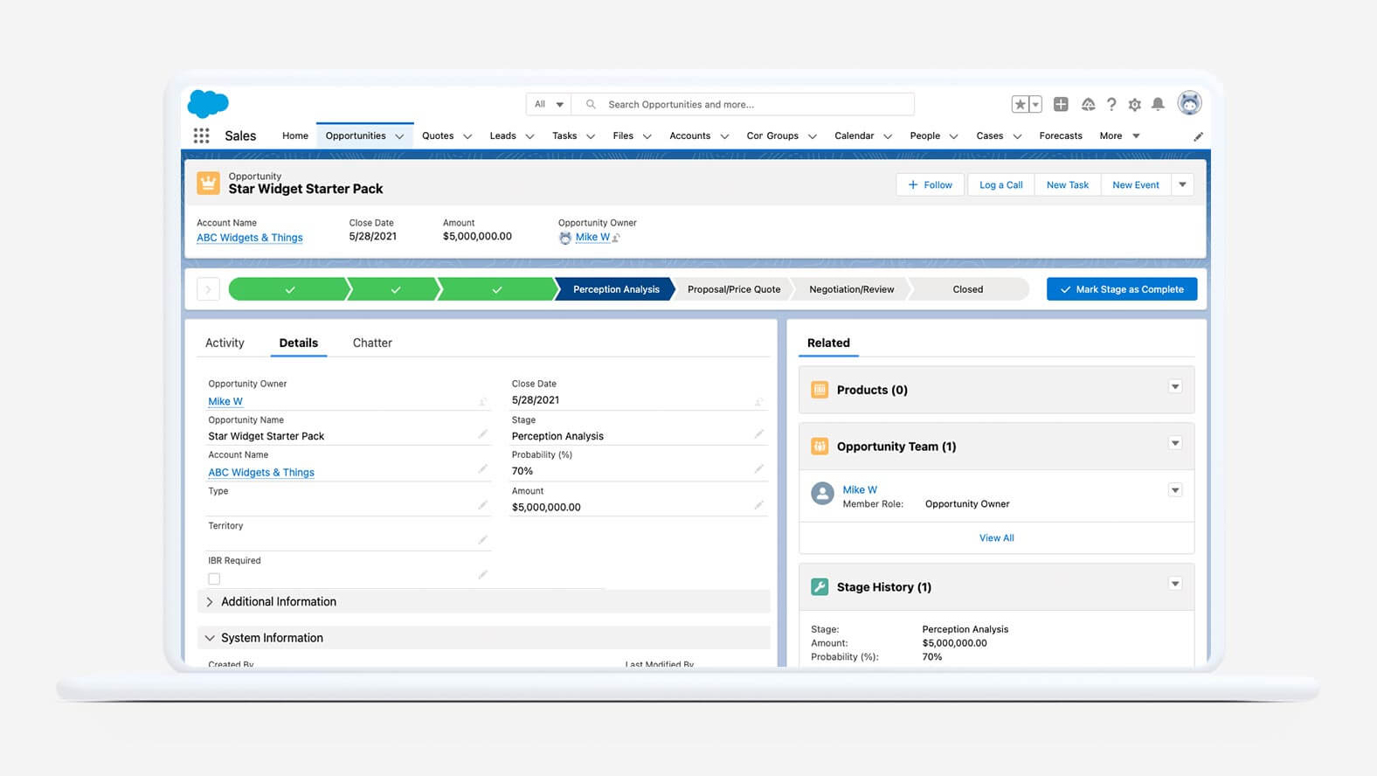Edit Stage field pencil icon

[x=758, y=434]
